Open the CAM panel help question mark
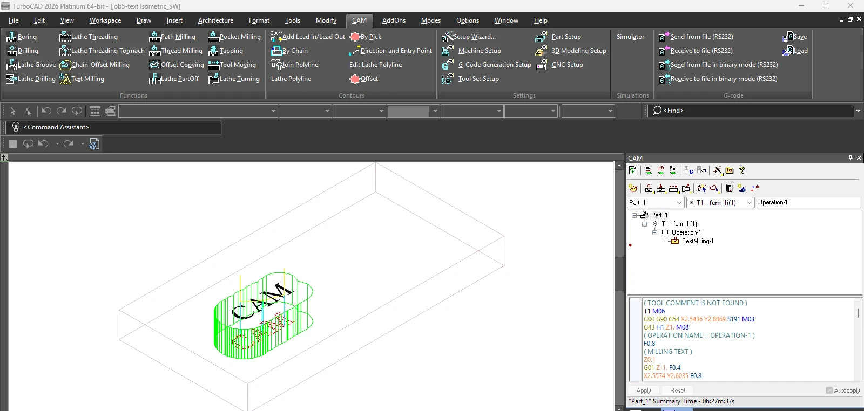Screen dimensions: 864x411 pos(742,170)
